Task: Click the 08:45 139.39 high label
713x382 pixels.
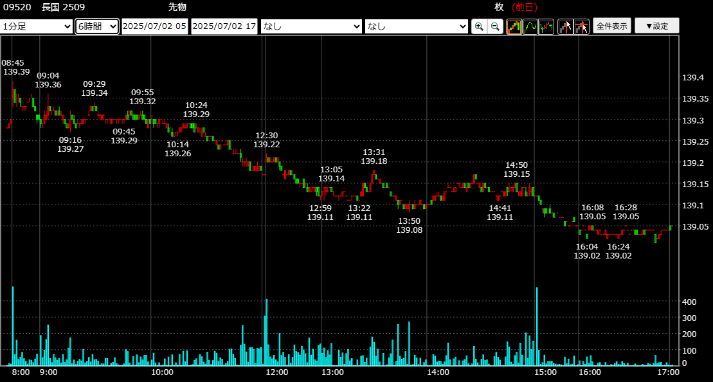Action: [x=15, y=68]
